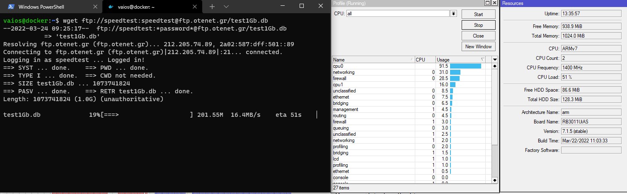Select the lcd row
The width and height of the screenshot is (627, 194).
(412, 159)
